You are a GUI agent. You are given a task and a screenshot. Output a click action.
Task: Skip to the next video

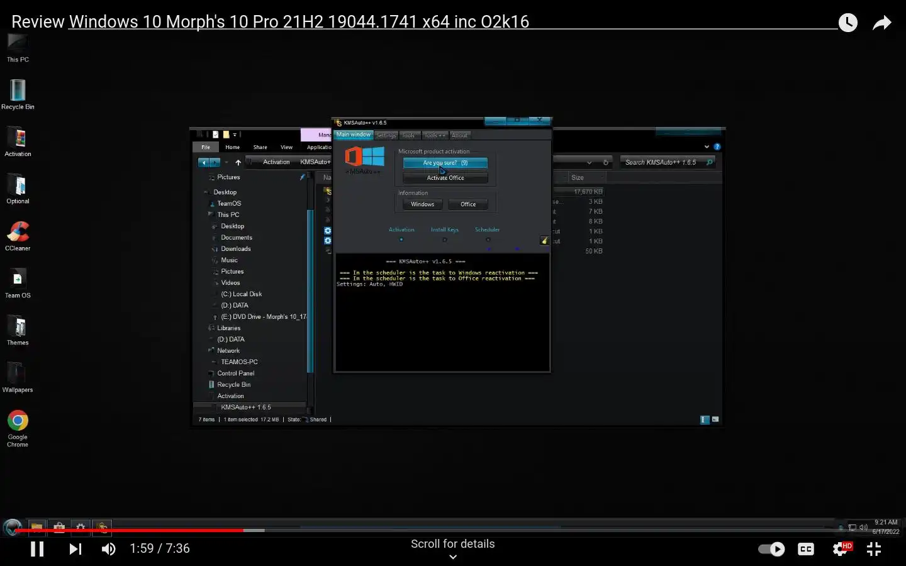pos(75,549)
